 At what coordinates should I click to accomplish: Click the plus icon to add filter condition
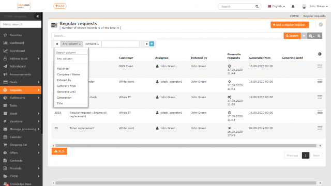(x=152, y=44)
